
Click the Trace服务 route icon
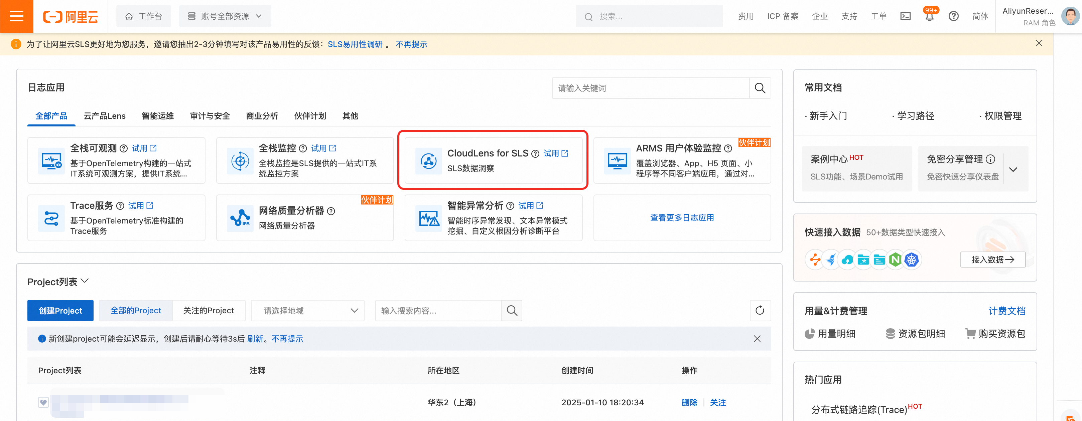click(52, 218)
